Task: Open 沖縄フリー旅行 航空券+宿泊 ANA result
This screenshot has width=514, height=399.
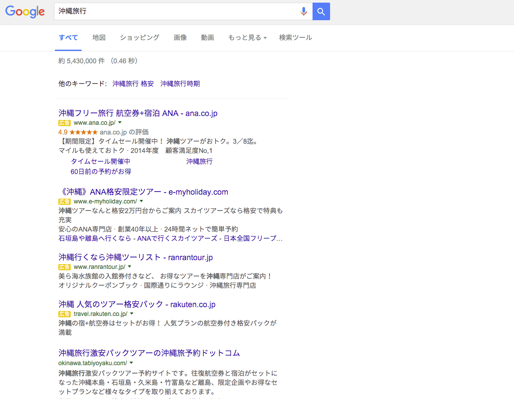Action: (x=138, y=113)
